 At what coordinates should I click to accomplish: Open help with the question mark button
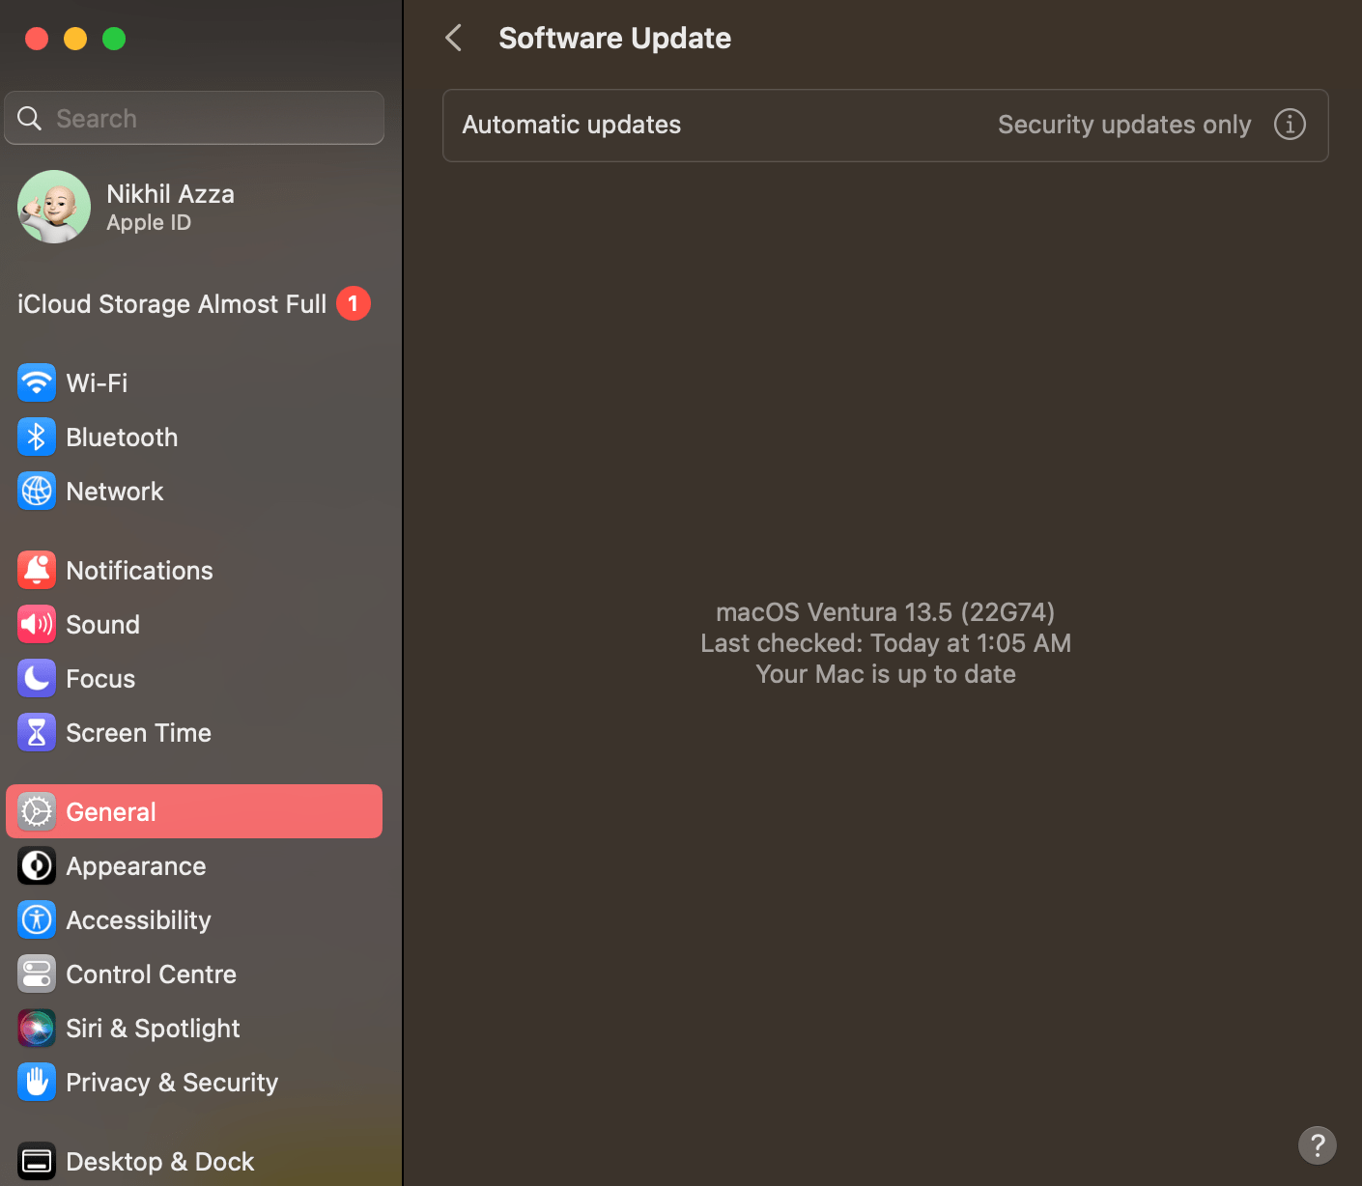tap(1318, 1145)
